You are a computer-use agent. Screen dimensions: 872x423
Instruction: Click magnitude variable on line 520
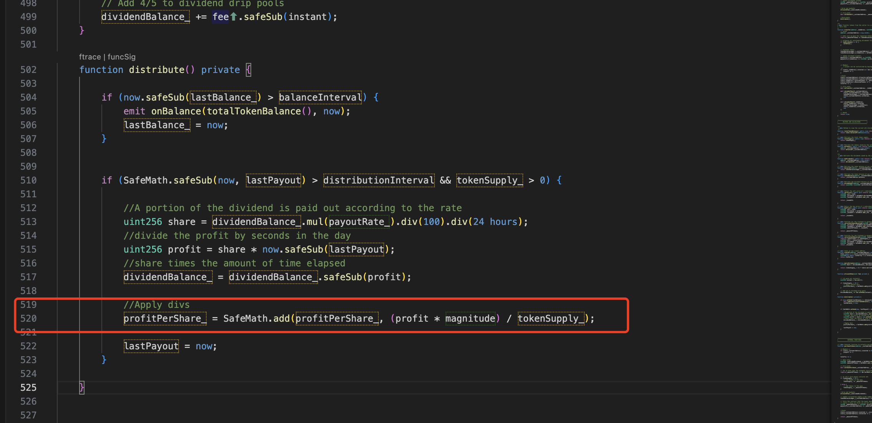point(470,319)
